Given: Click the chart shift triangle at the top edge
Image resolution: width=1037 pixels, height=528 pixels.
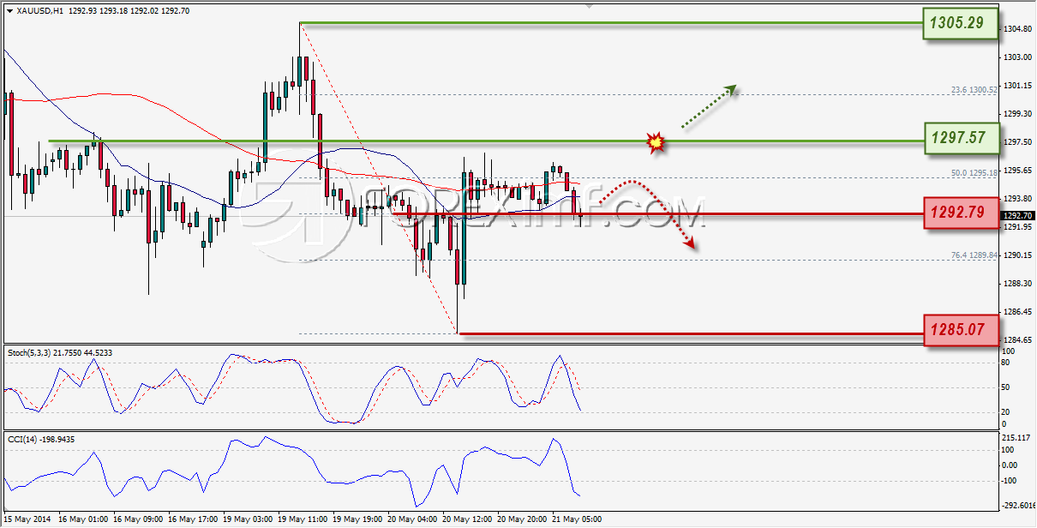Looking at the screenshot, I should (x=588, y=4).
